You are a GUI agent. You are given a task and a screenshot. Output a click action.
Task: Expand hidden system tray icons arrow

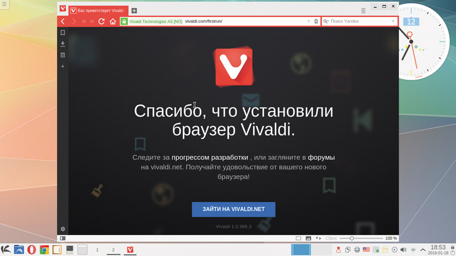pyautogui.click(x=423, y=250)
